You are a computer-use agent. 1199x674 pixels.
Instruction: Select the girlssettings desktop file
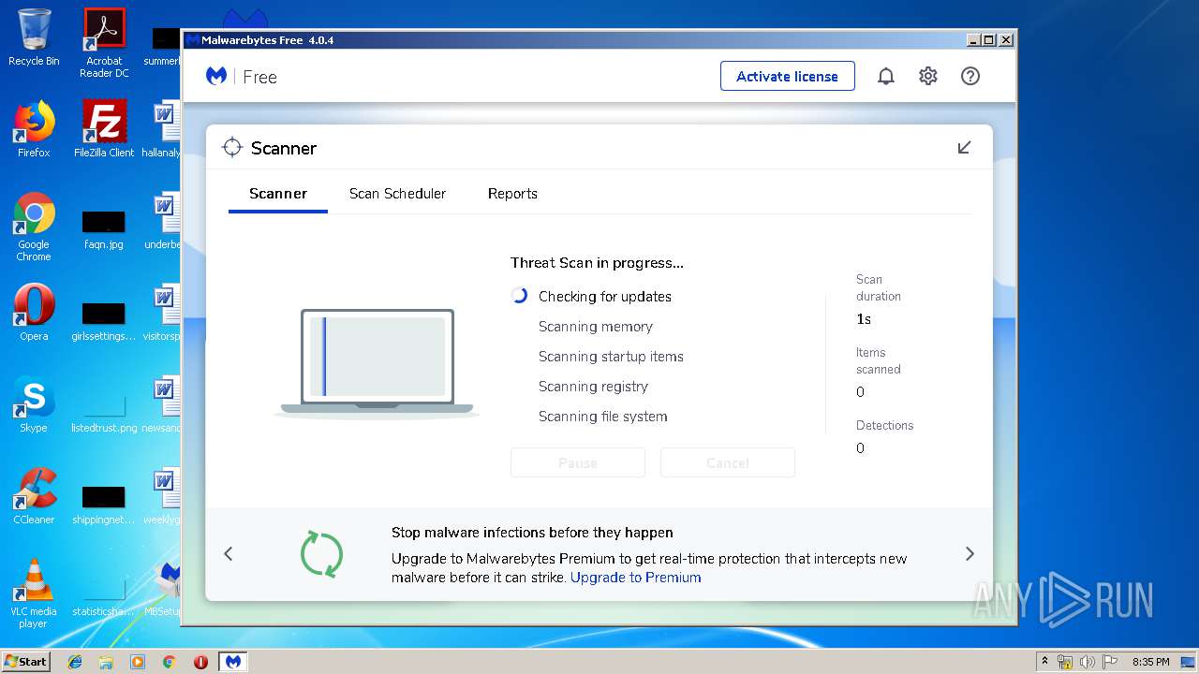click(104, 320)
